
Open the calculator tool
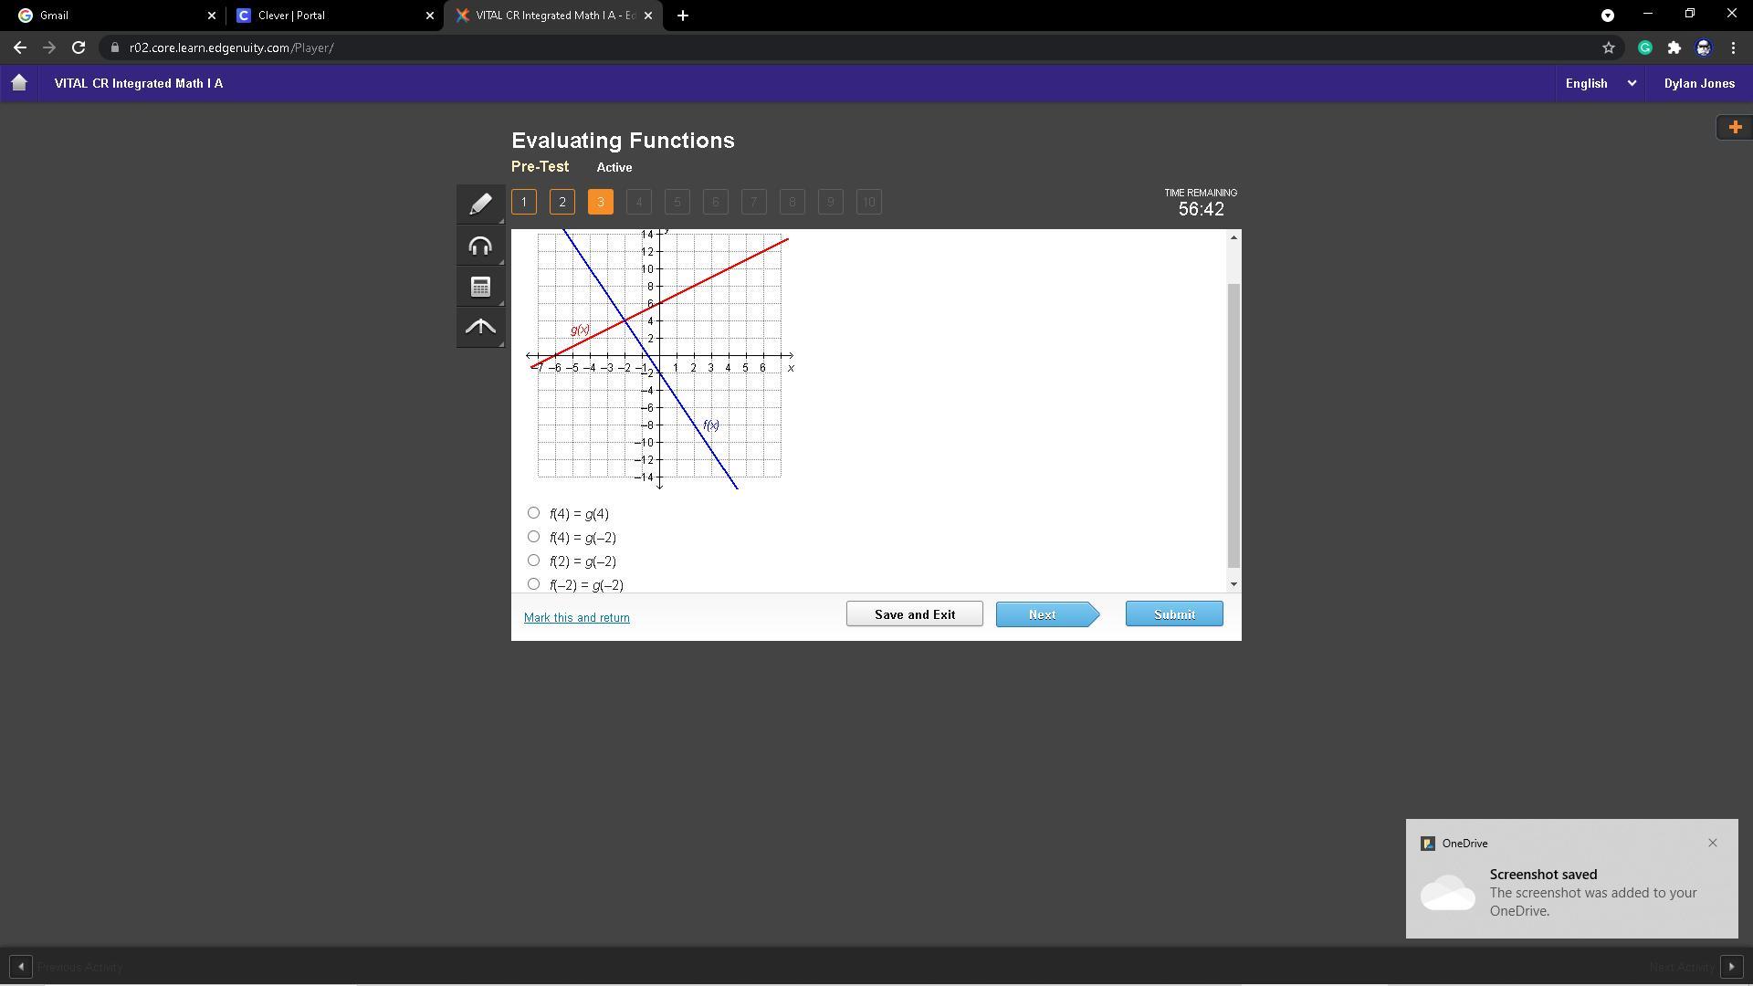(x=480, y=287)
